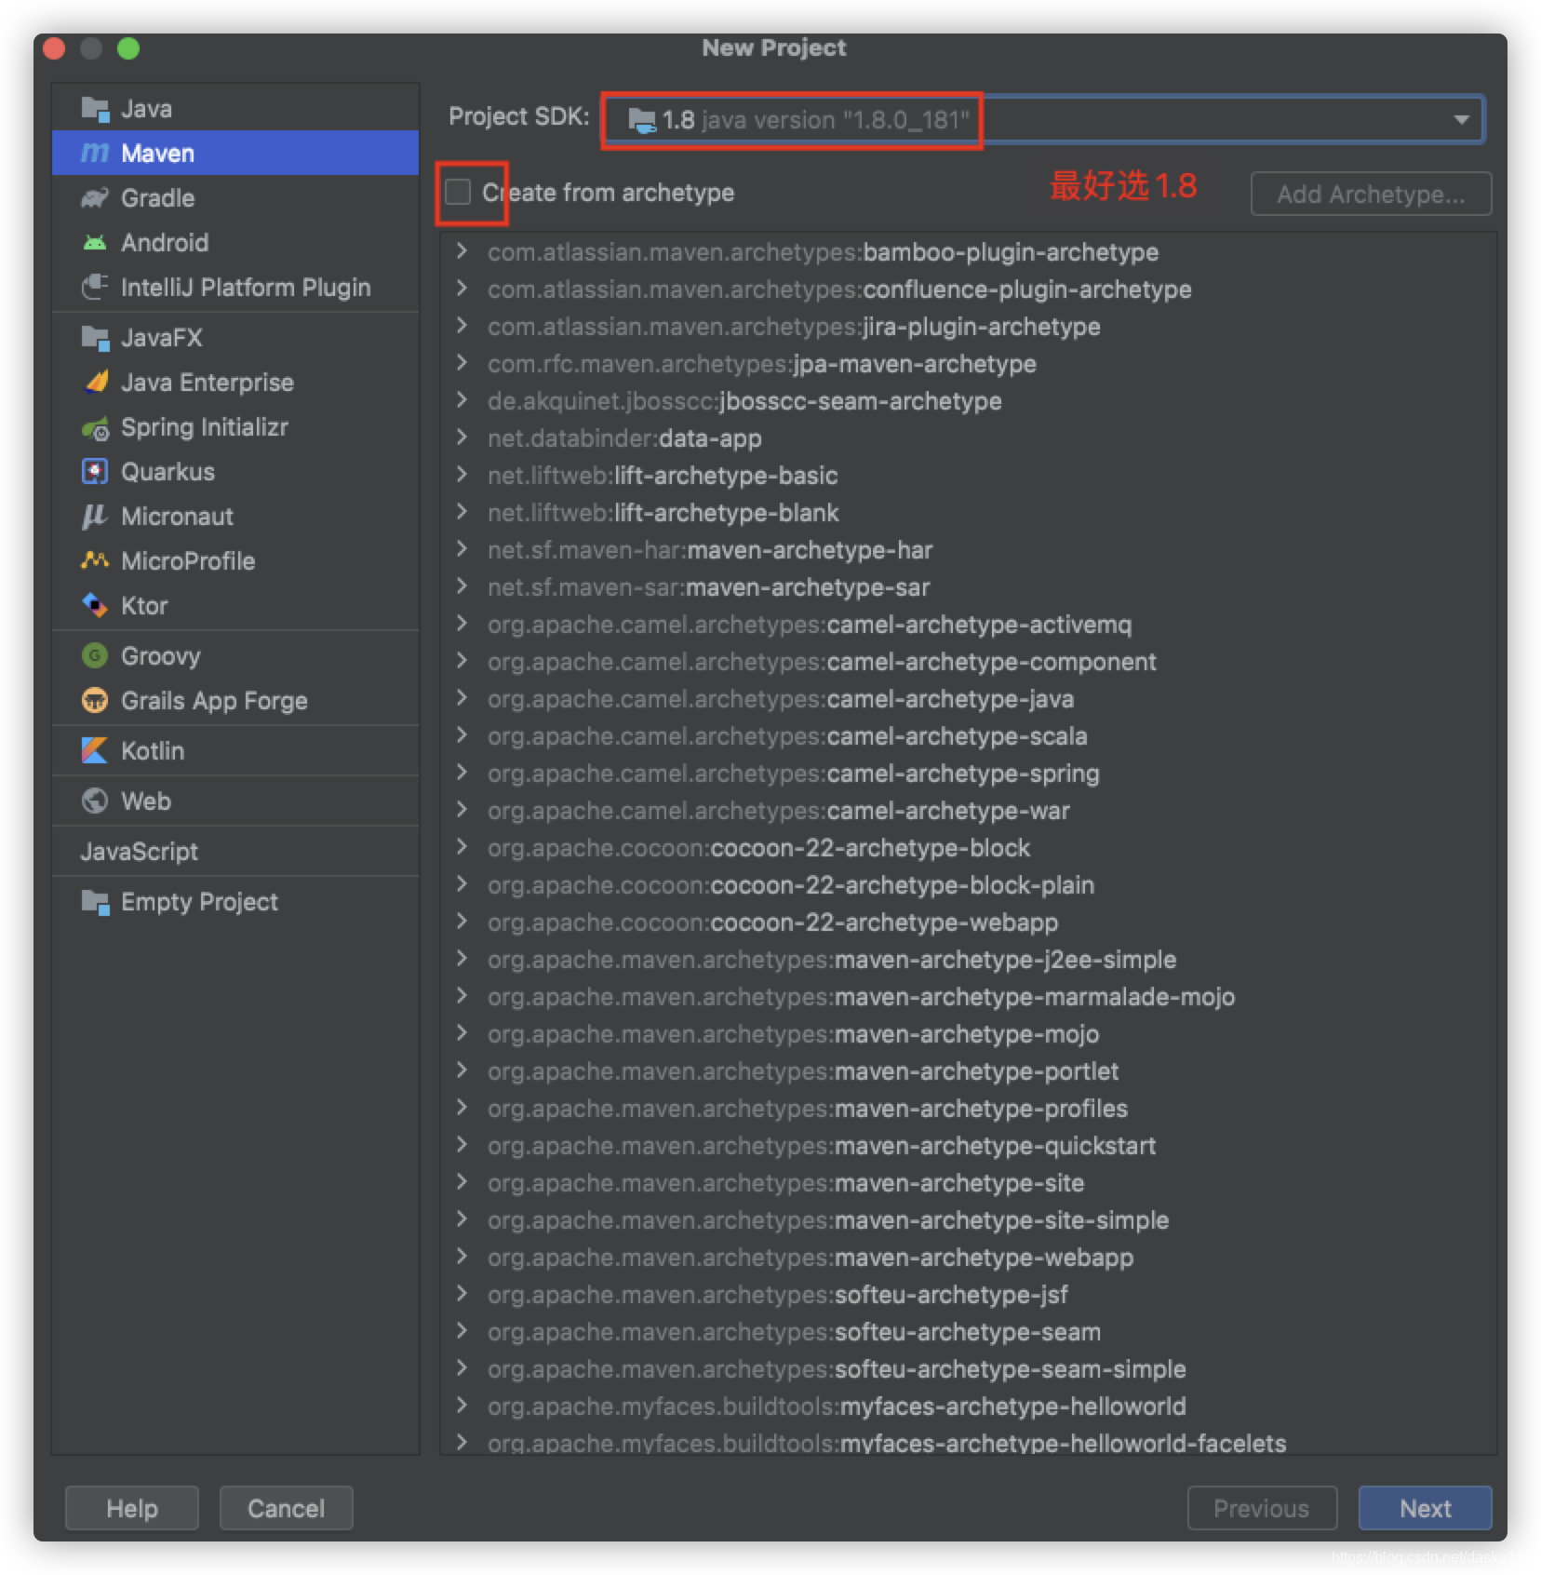Click the Ktor icon
1541x1575 pixels.
[95, 606]
